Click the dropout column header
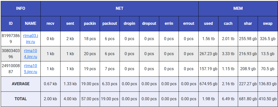This screenshot has height=107, width=278. (149, 23)
